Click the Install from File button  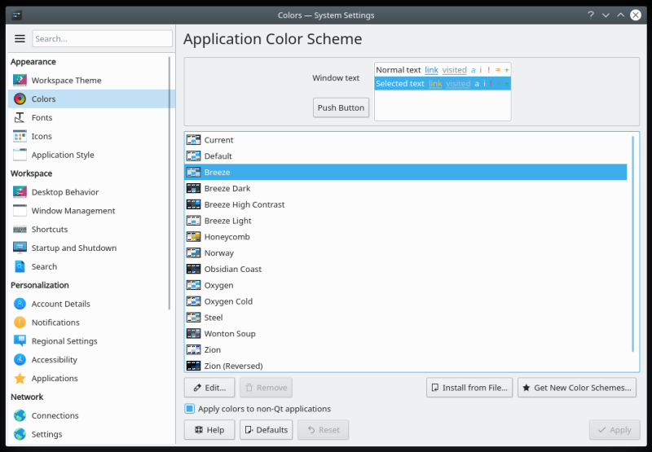click(469, 388)
